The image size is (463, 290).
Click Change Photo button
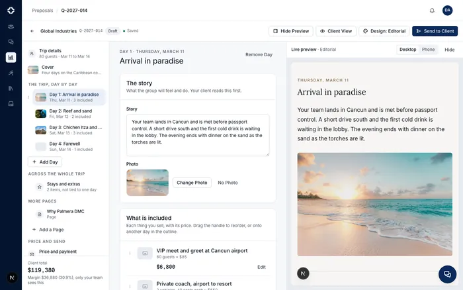192,183
